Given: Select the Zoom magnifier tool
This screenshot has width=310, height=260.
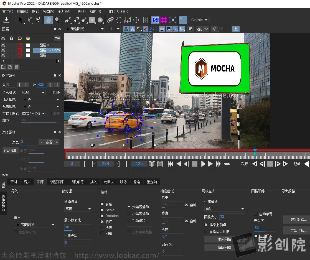Looking at the screenshot, I should (57, 20).
